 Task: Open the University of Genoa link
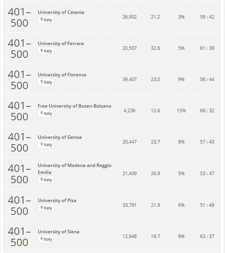tap(59, 137)
